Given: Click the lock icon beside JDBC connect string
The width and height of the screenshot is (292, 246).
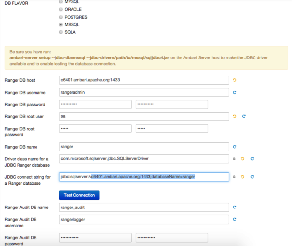Looking at the screenshot, I should 234,177.
